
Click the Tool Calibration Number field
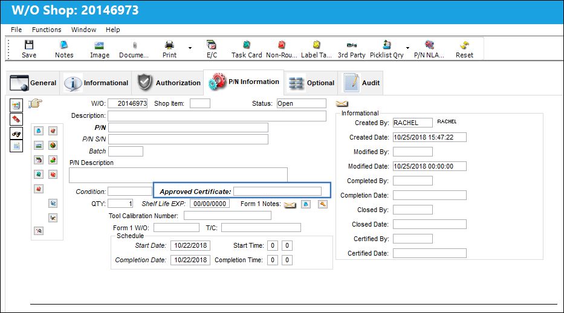[227, 216]
